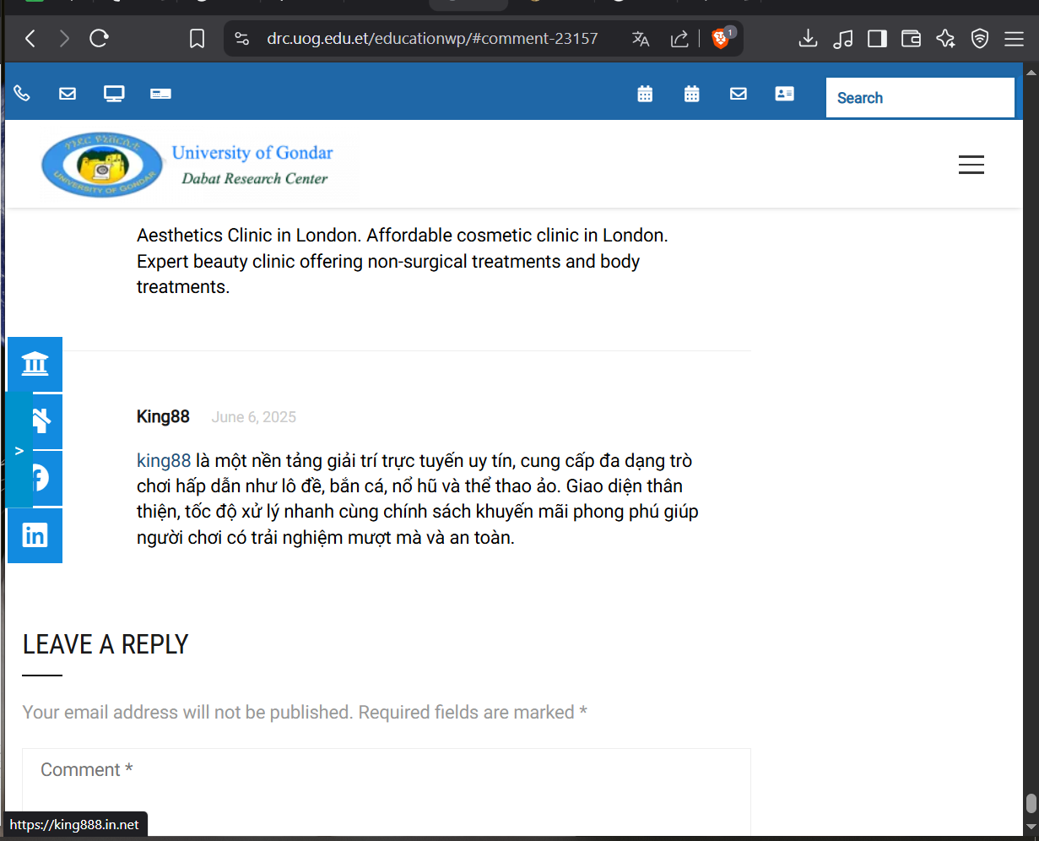
Task: Click the left envelope email icon
Action: pos(68,94)
